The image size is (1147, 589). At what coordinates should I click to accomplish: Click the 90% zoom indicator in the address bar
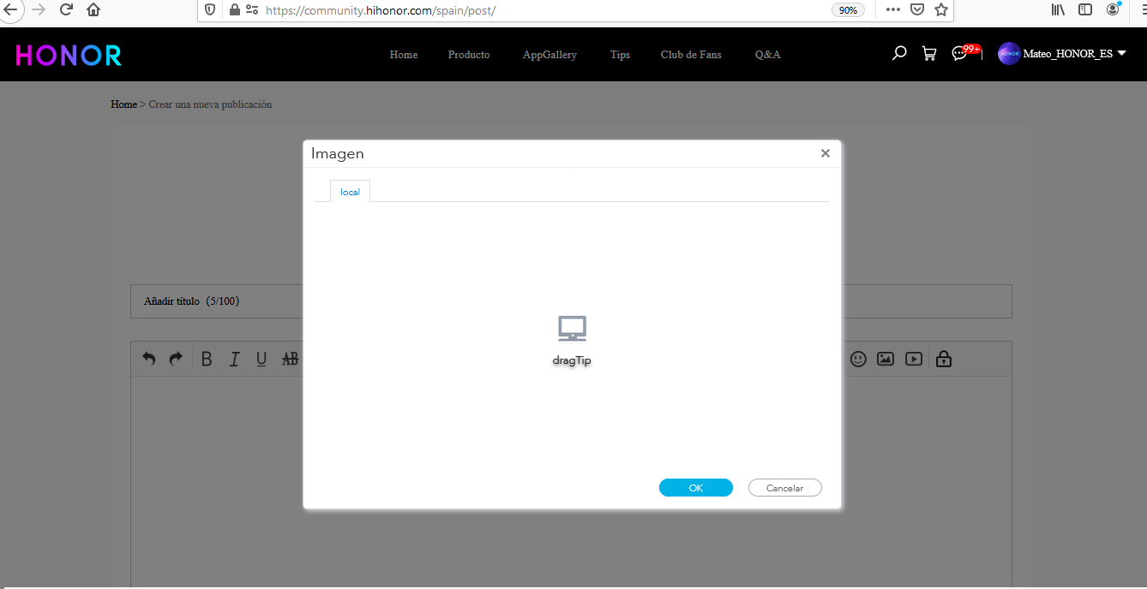click(x=848, y=9)
